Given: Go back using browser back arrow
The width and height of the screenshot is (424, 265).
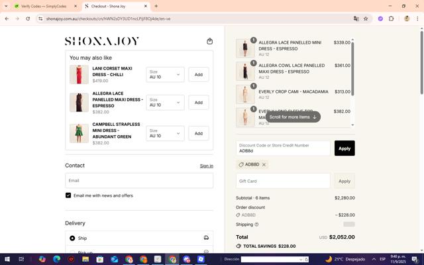Looking at the screenshot, I should coord(7,19).
